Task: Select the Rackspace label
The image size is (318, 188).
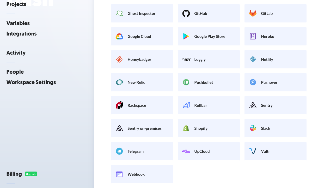Action: (137, 105)
